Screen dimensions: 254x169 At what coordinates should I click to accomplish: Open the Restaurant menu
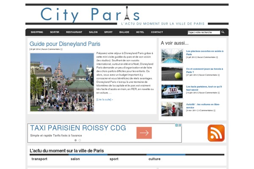pos(74,32)
